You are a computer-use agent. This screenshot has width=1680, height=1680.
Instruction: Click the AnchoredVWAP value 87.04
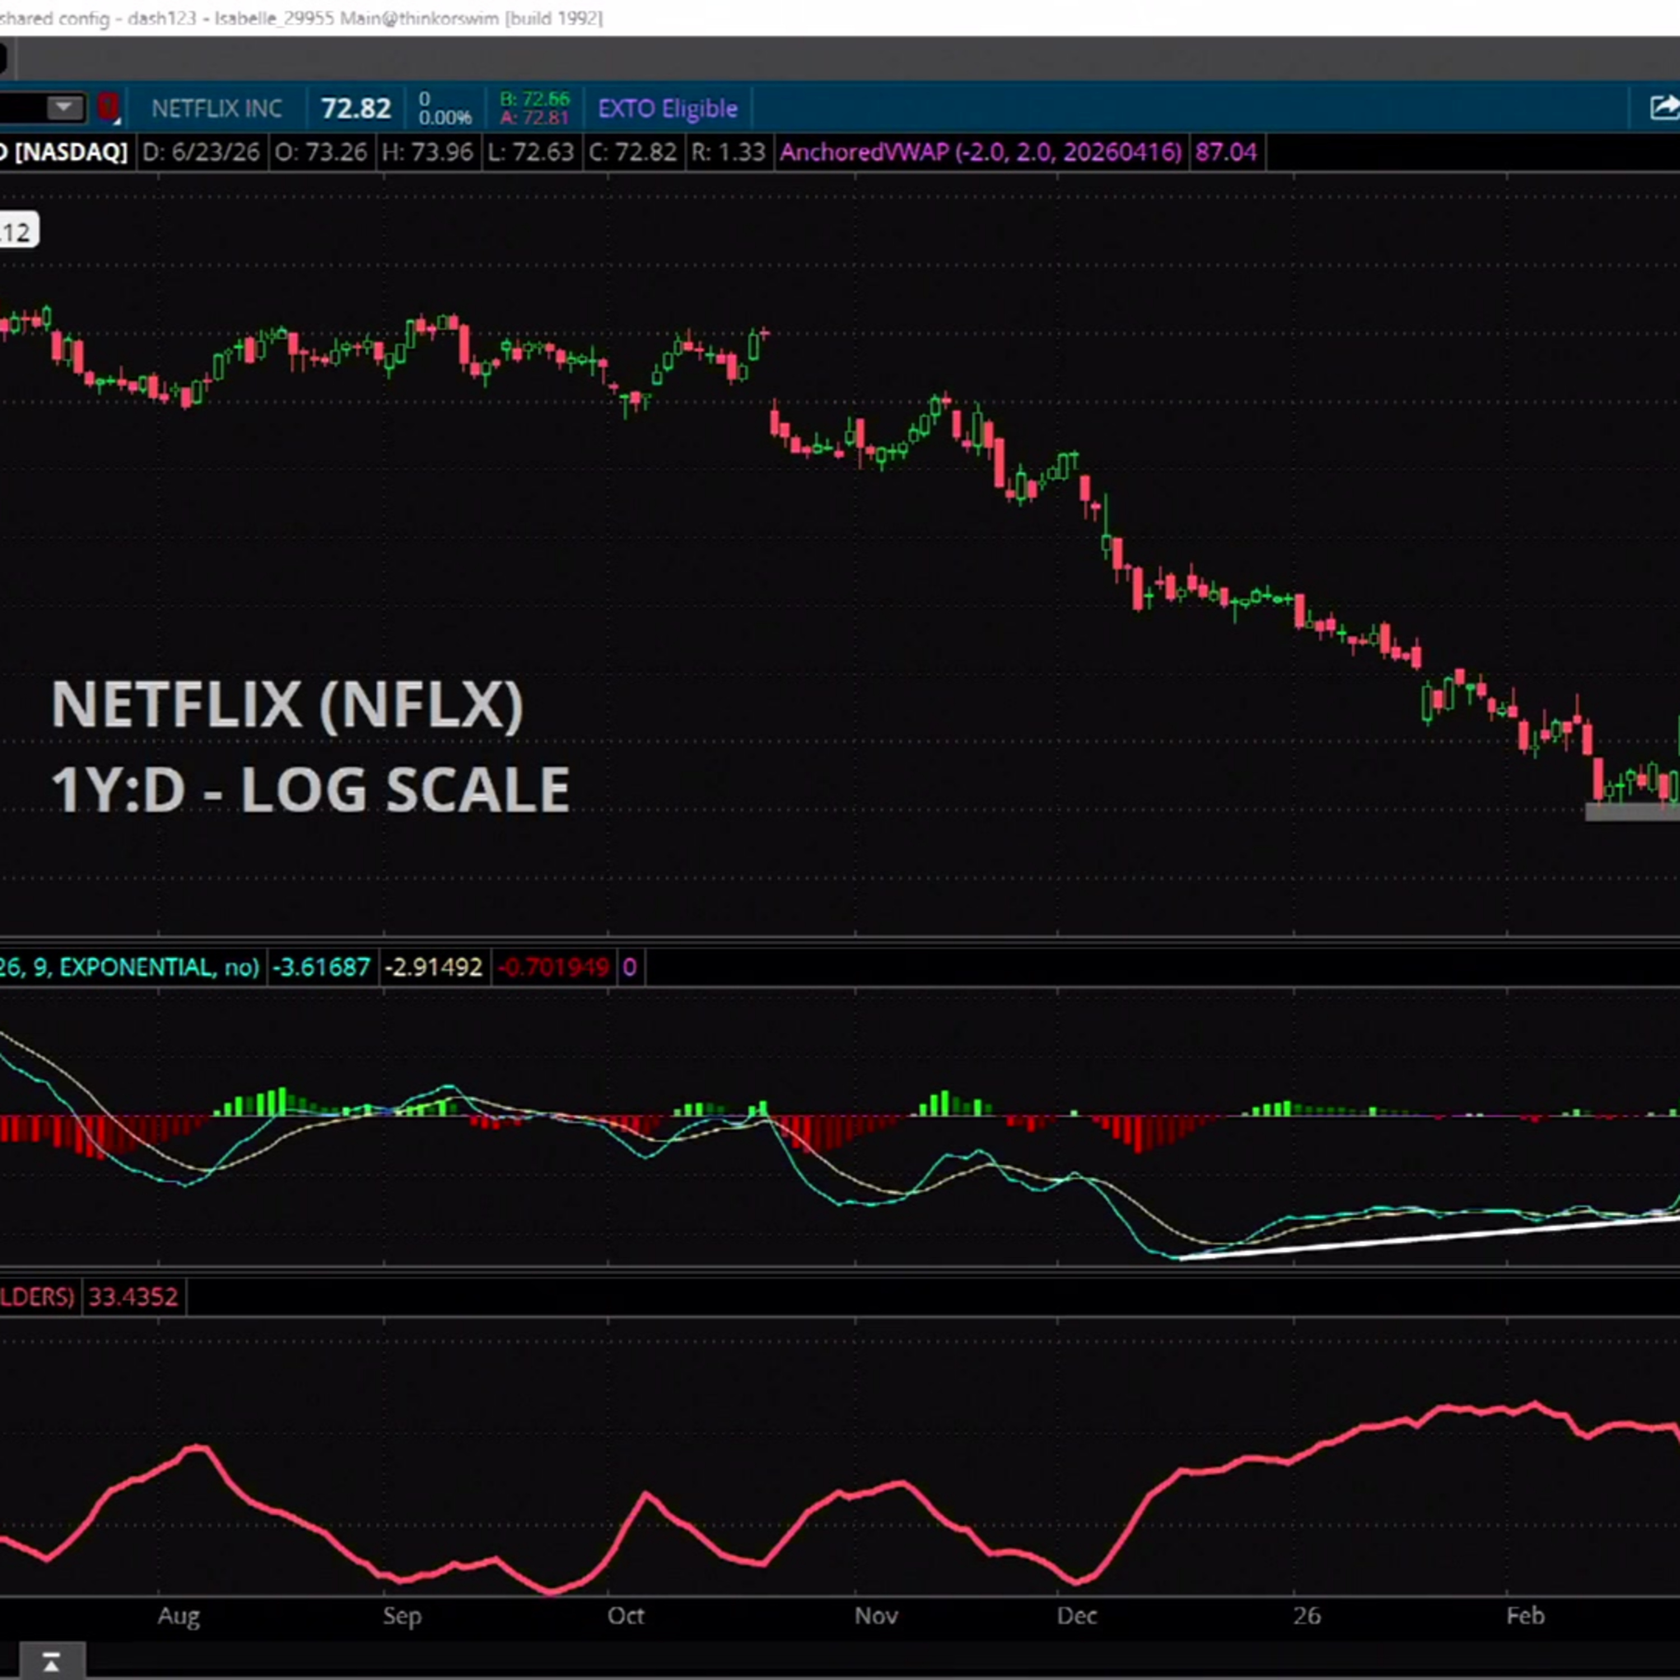(x=1226, y=152)
